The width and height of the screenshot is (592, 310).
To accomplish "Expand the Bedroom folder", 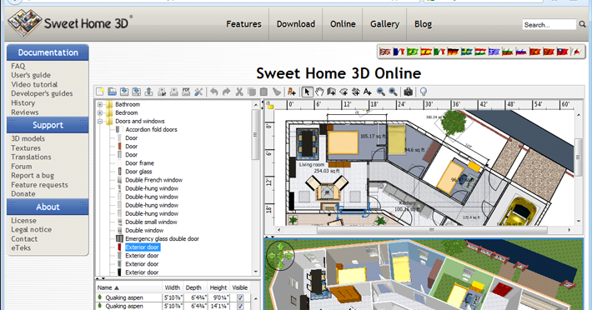I will [100, 112].
